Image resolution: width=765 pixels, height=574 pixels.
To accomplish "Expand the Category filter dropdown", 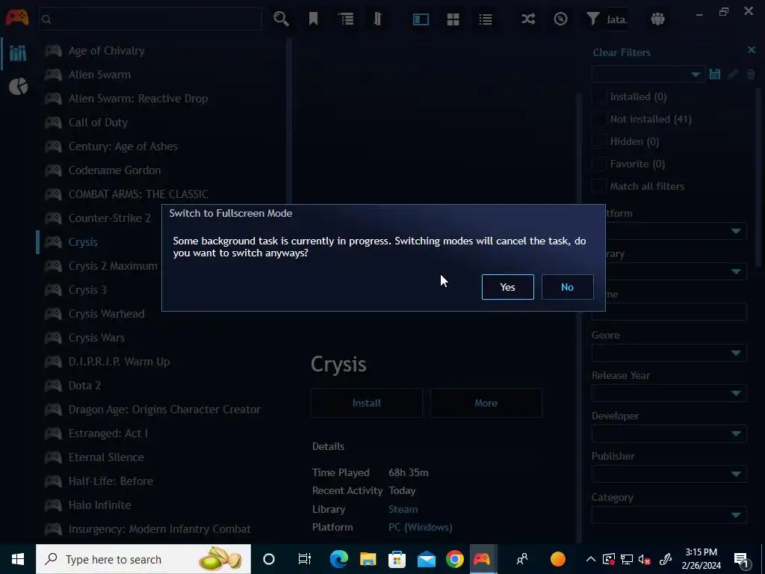I will (x=669, y=515).
